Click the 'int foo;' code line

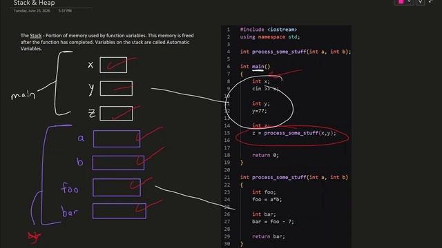[264, 192]
